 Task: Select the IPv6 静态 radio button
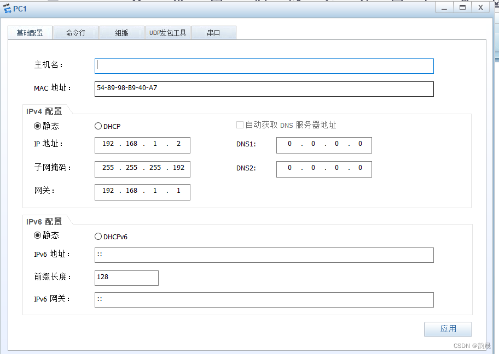coord(38,235)
